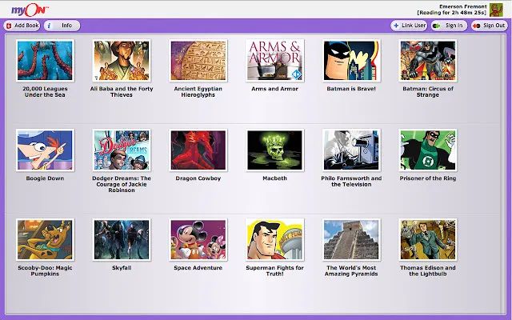Click the myON logo
This screenshot has height=320, width=512.
30,10
